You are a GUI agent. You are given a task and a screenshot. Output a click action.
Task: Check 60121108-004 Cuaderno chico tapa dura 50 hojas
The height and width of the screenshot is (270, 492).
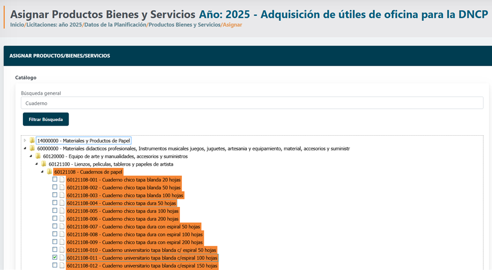pos(55,203)
